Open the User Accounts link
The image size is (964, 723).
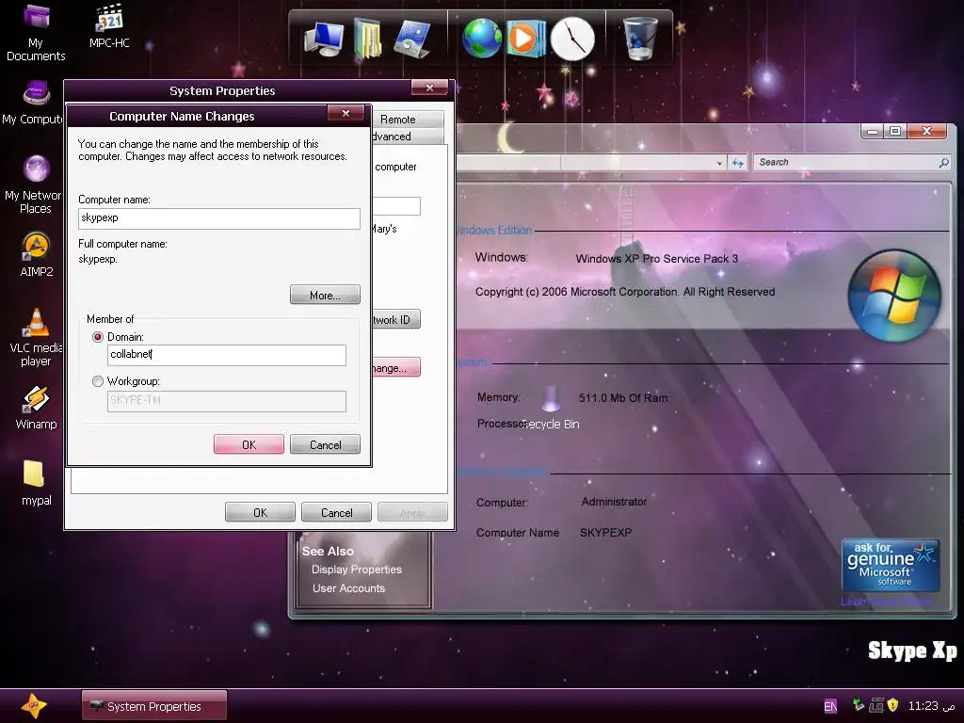pyautogui.click(x=348, y=587)
